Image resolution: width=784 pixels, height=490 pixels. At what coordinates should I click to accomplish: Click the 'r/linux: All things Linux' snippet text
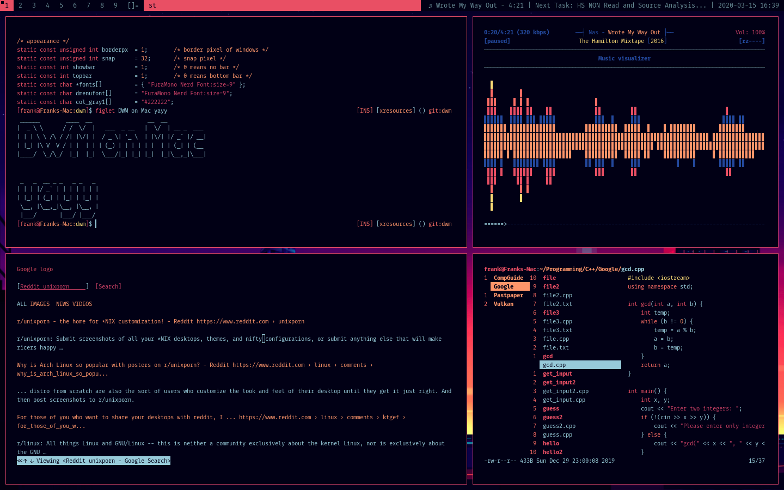click(x=231, y=448)
